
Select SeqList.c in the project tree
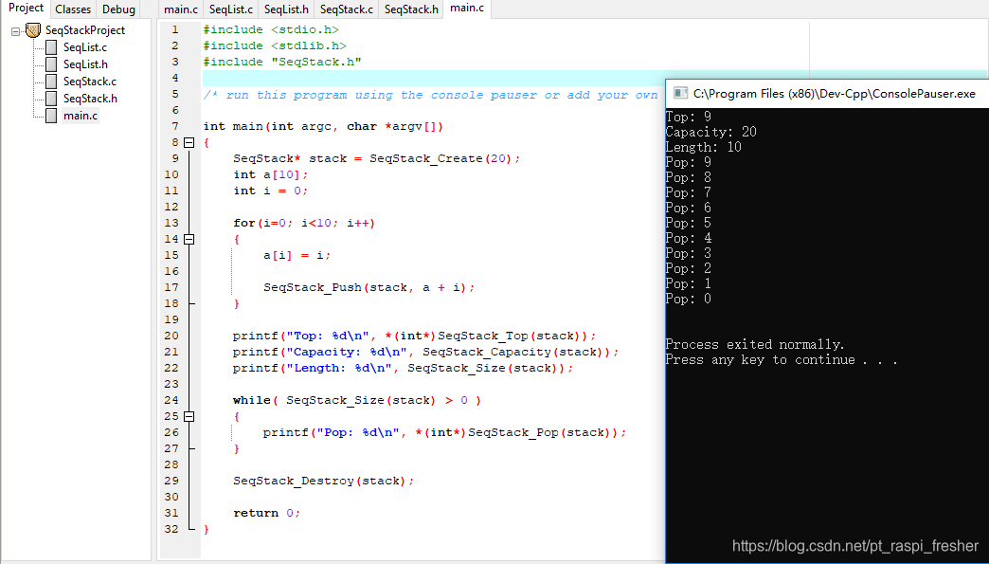pyautogui.click(x=85, y=47)
